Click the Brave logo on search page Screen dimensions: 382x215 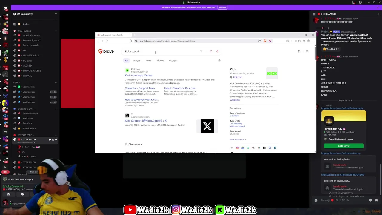pyautogui.click(x=106, y=51)
